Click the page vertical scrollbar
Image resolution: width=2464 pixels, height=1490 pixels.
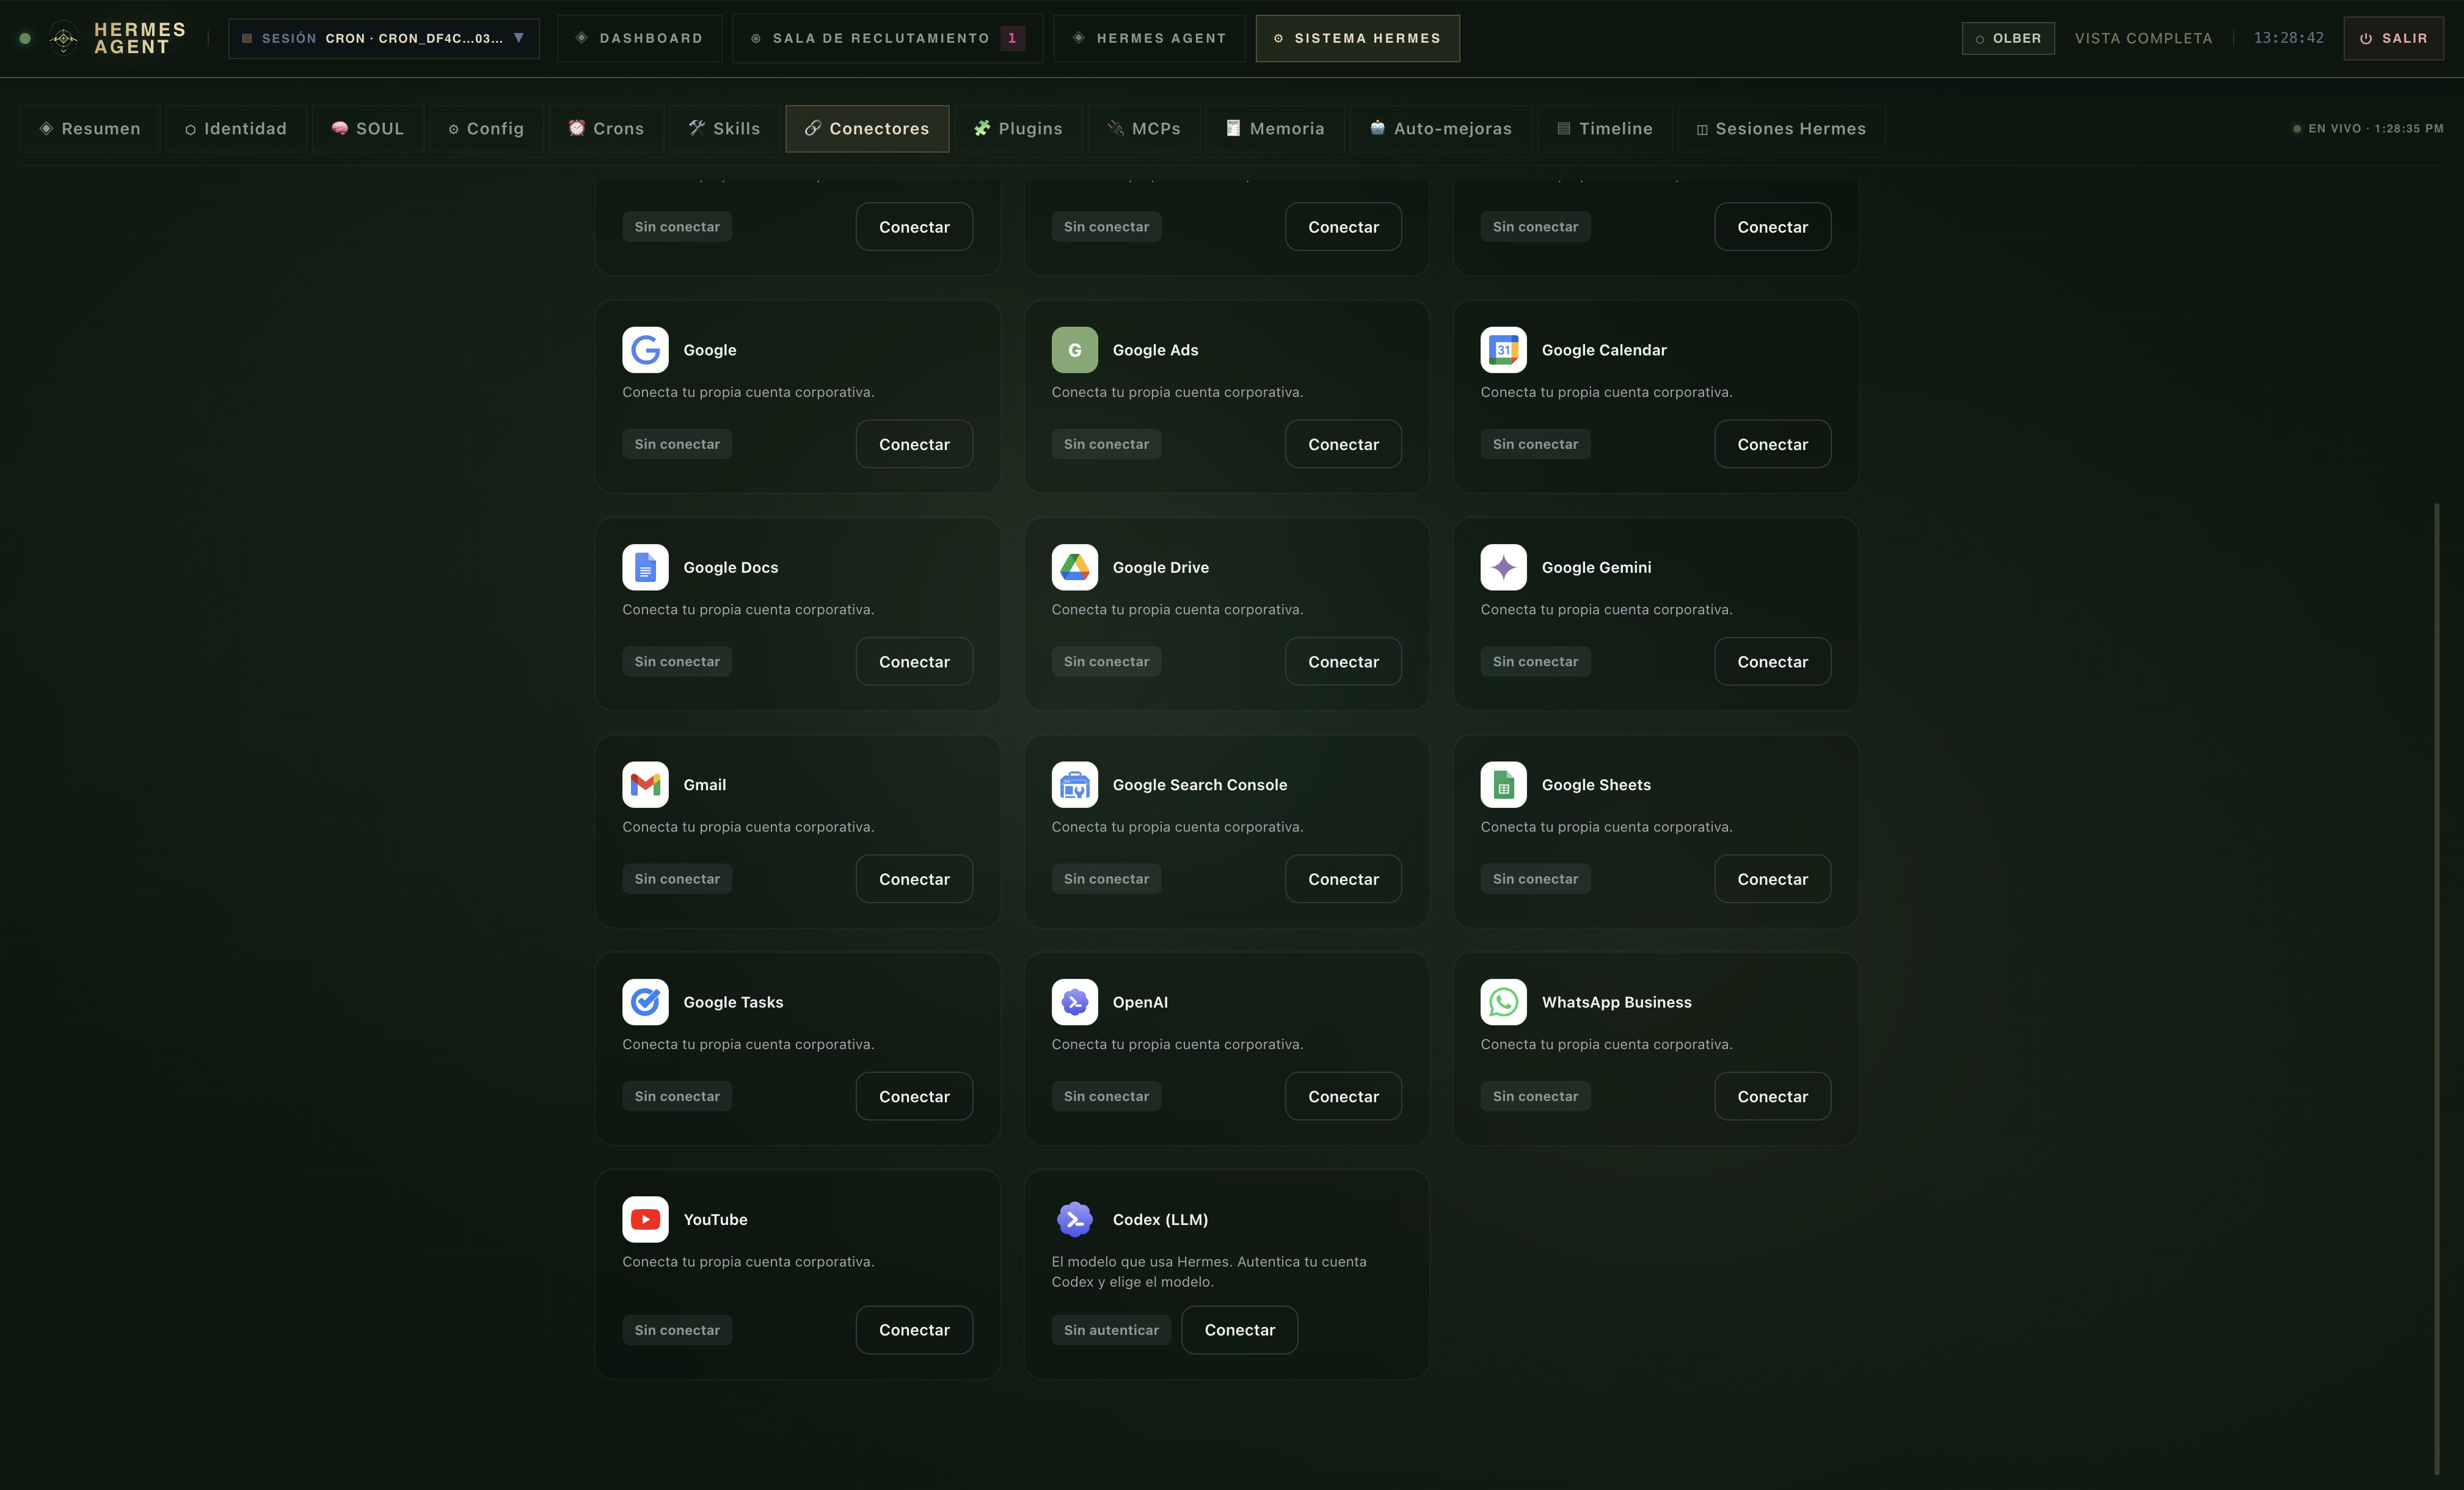point(2436,988)
